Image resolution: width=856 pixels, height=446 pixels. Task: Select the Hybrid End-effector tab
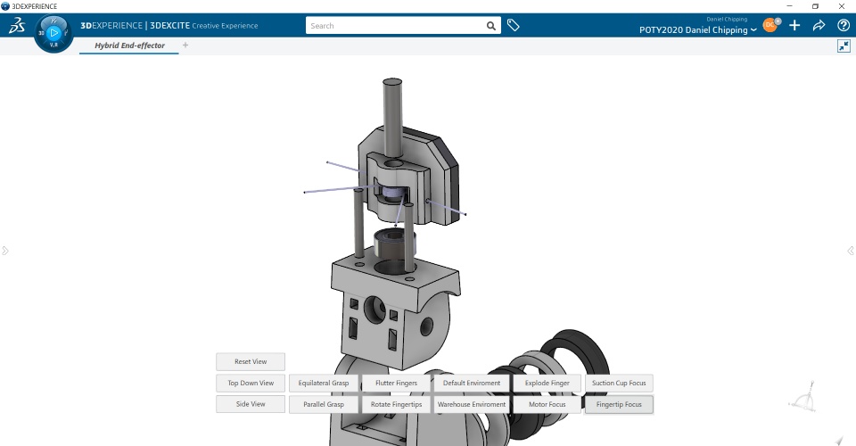(x=129, y=45)
